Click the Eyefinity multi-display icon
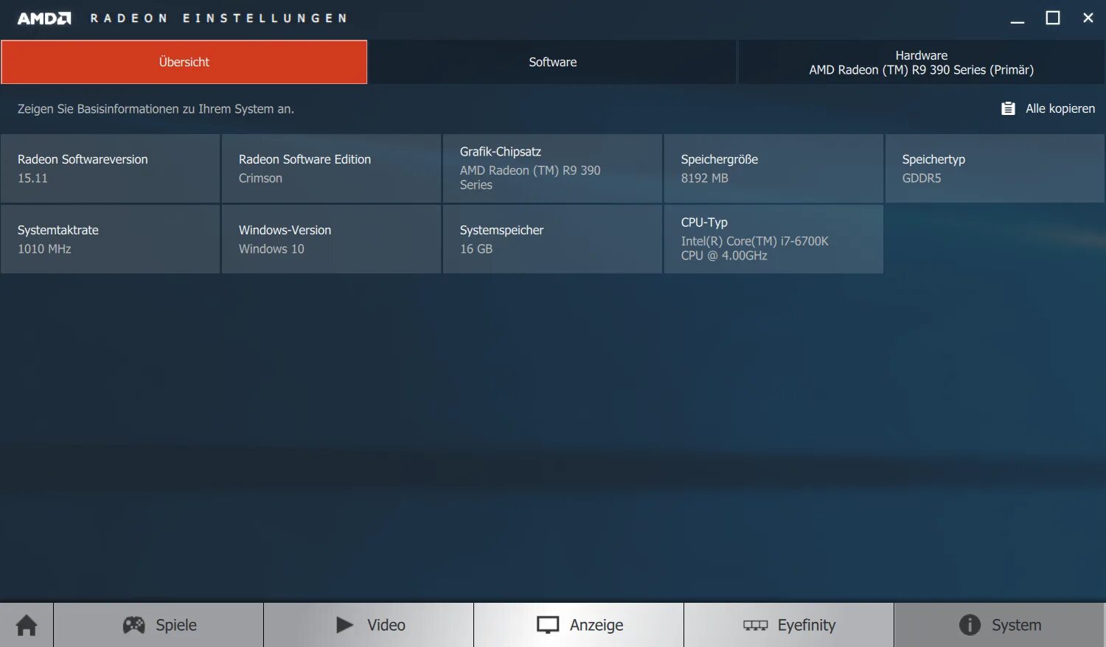This screenshot has width=1106, height=647. coord(755,626)
